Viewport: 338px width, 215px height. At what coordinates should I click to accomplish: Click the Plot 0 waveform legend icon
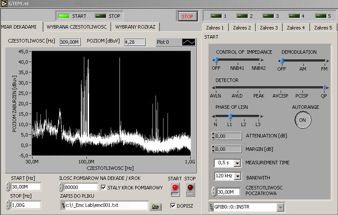tap(189, 42)
